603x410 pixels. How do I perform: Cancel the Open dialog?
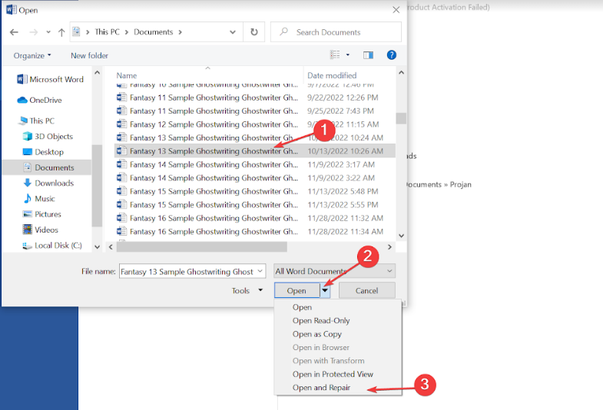click(x=366, y=290)
